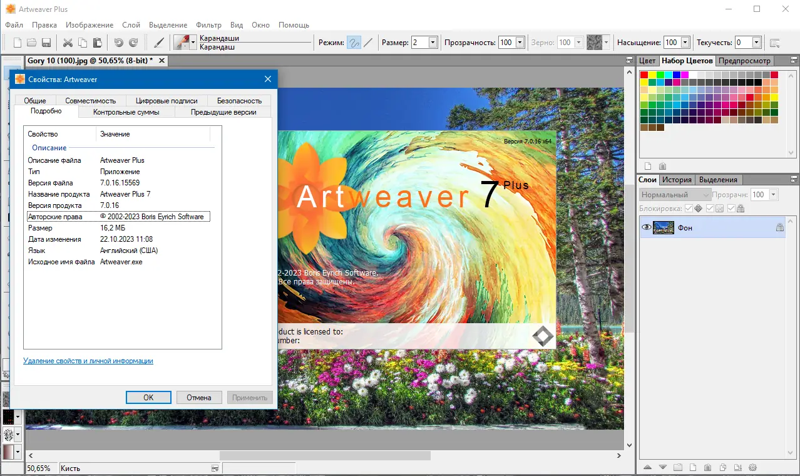Pick the red swatch in color set

pos(644,75)
